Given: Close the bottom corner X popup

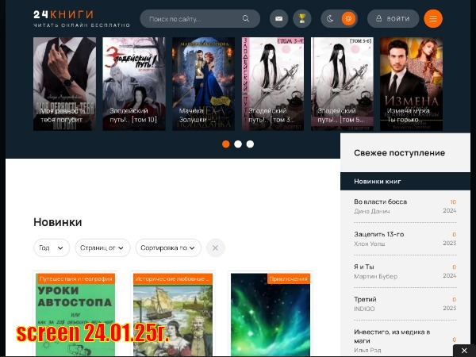Looking at the screenshot, I should click(x=464, y=351).
